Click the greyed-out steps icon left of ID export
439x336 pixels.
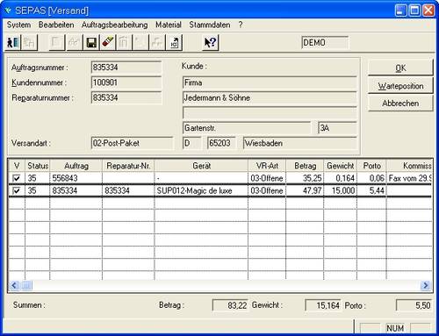[x=157, y=43]
